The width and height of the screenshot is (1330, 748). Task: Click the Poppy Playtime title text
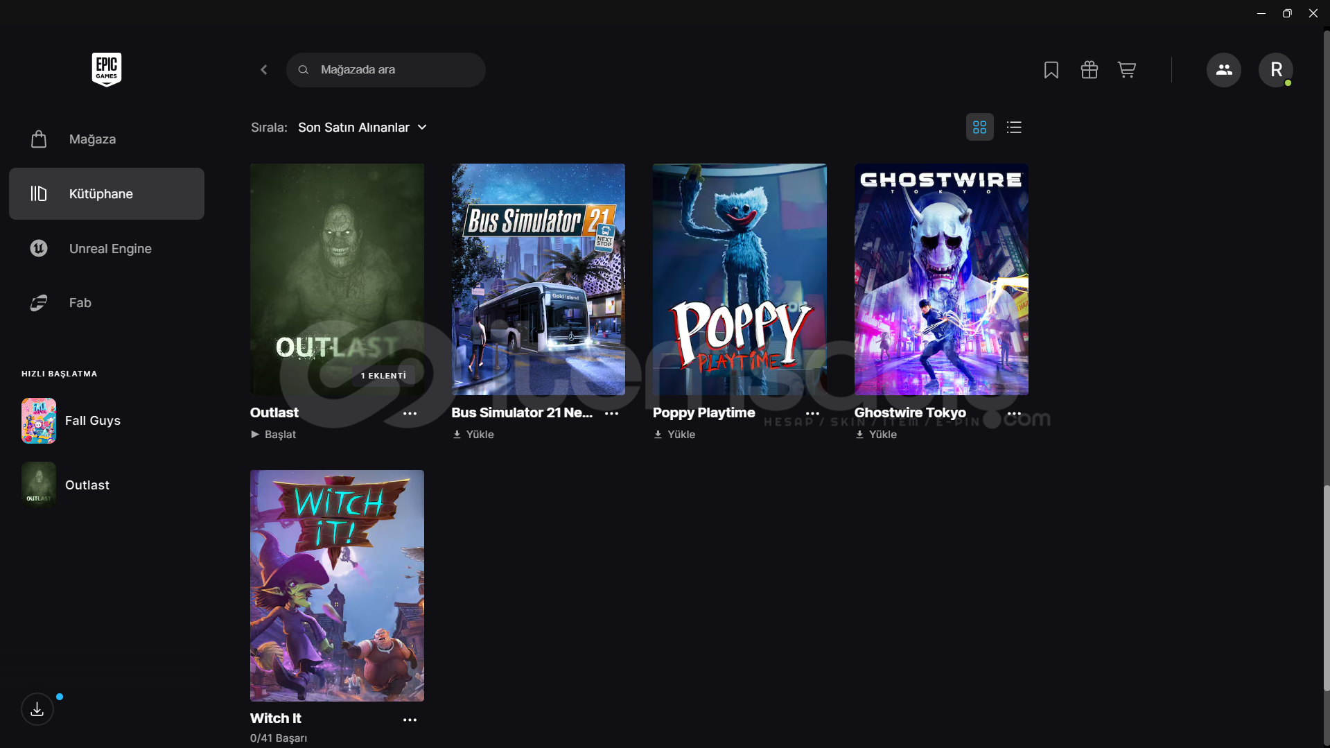click(x=704, y=413)
